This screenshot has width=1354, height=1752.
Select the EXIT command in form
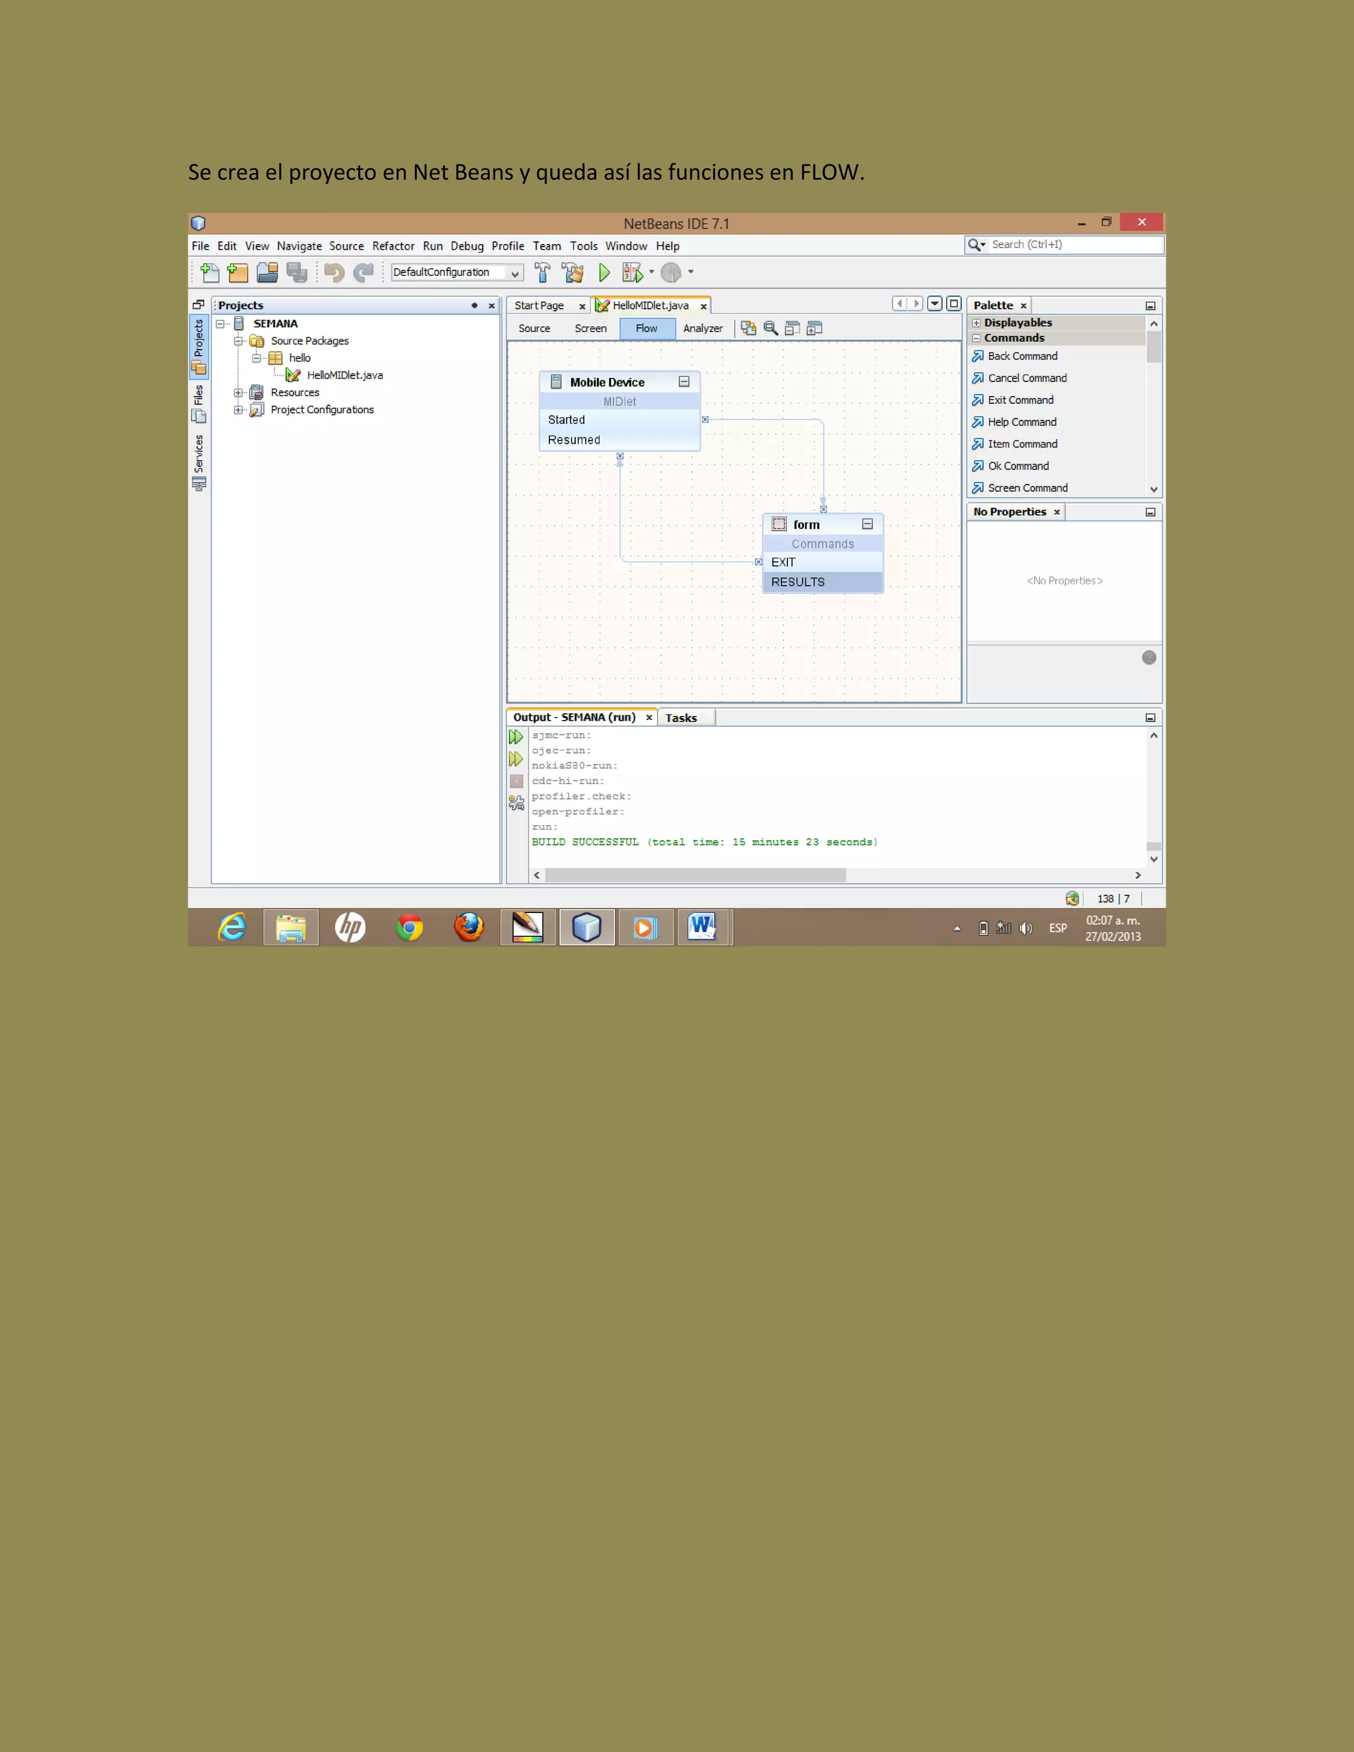[x=823, y=563]
